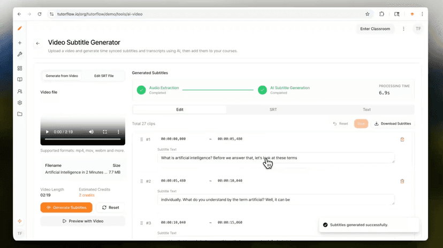Click subtitle text field of clip #1

[276, 158]
